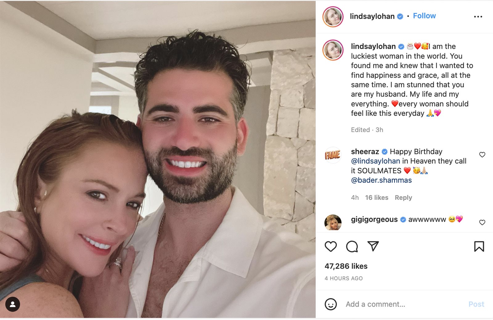Image resolution: width=493 pixels, height=320 pixels.
Task: Open gigigorgeous profile avatar
Action: [x=333, y=222]
